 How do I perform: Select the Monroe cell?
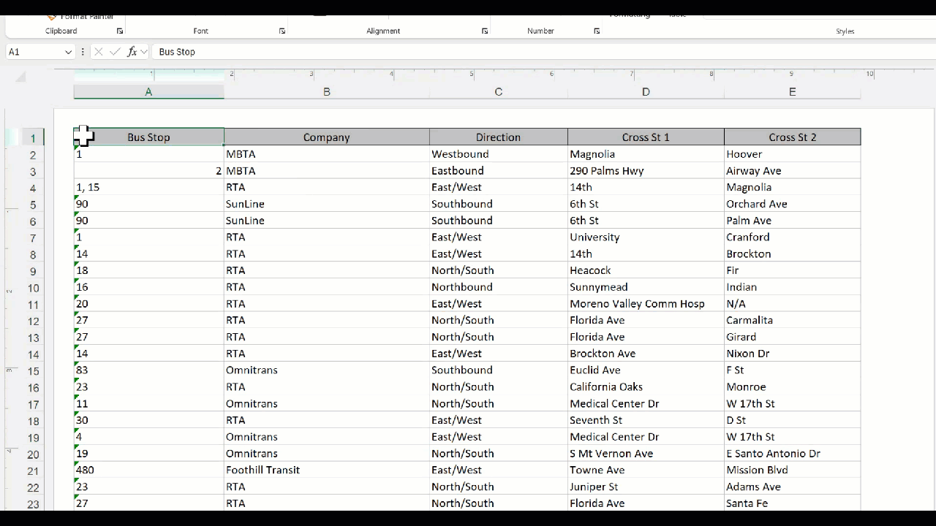792,387
